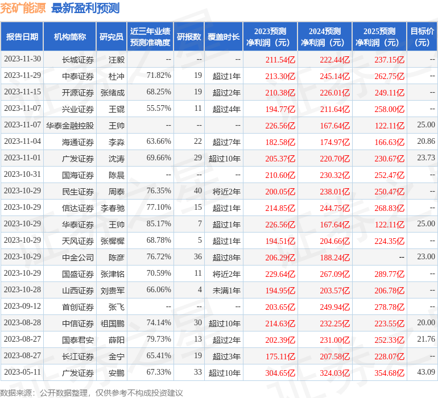
Task: Click the 最新盈利预测 title text
Action: click(85, 8)
